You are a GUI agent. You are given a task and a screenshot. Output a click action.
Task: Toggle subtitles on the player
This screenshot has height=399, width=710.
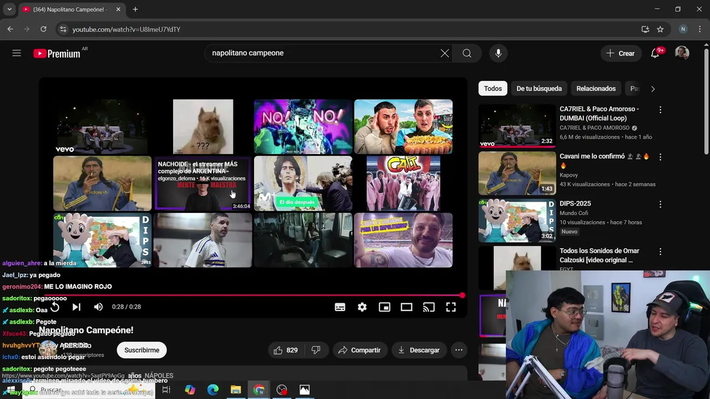tap(340, 307)
